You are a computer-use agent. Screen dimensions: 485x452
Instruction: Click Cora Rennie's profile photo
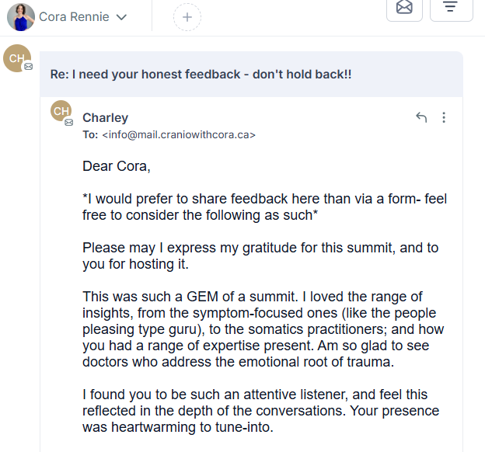[21, 16]
